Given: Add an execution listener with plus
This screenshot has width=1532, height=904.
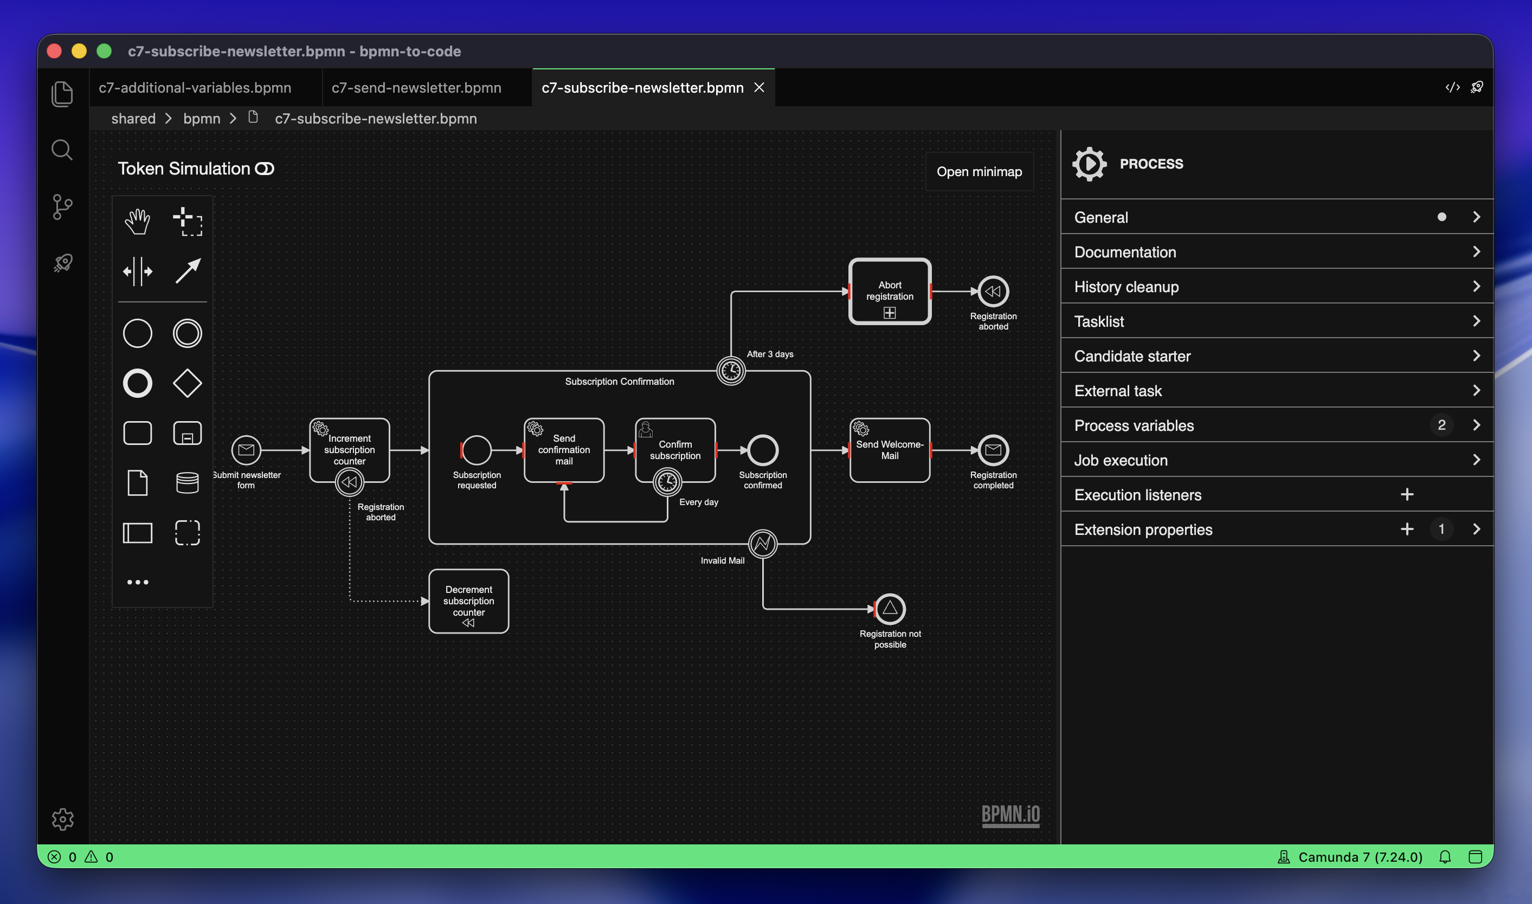Looking at the screenshot, I should (1407, 495).
